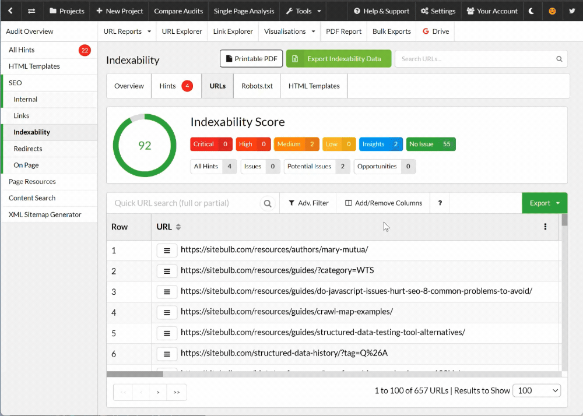Expand the green Export dropdown
583x416 pixels.
coord(545,203)
